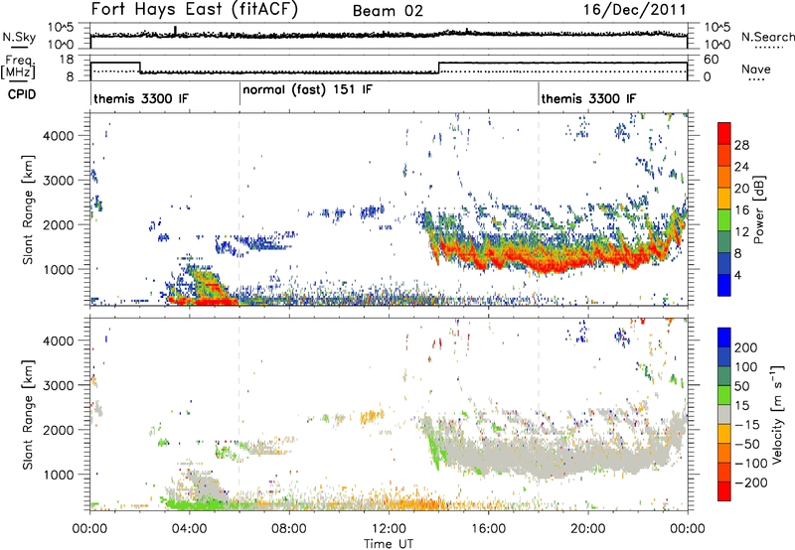
Task: Click the noise spike near 03:30 UT
Action: point(176,32)
